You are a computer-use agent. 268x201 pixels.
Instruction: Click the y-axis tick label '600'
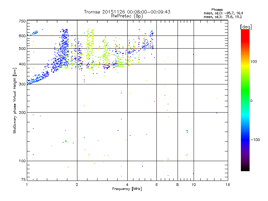pos(22,36)
